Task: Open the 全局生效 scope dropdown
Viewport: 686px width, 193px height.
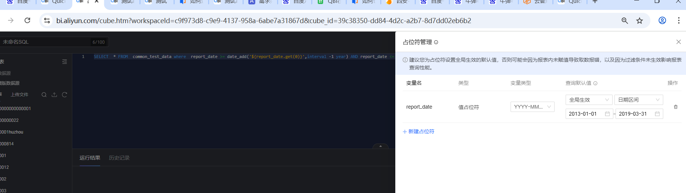Action: [589, 100]
